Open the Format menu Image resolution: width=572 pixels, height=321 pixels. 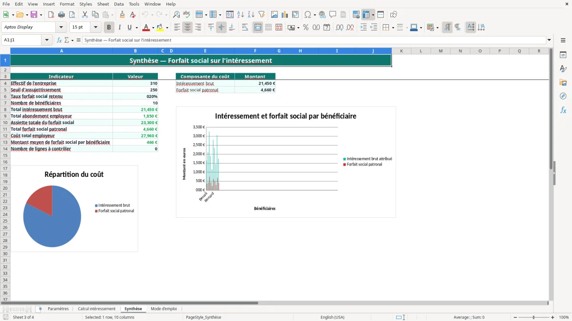point(67,4)
